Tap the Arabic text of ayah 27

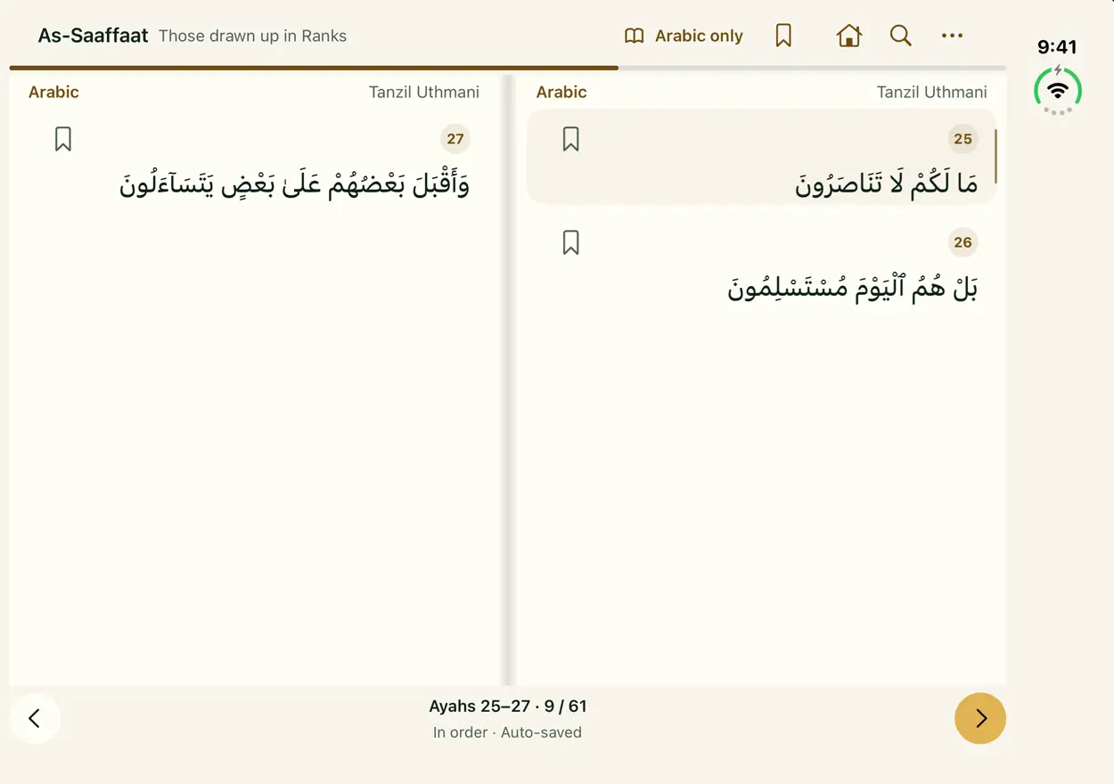coord(295,183)
